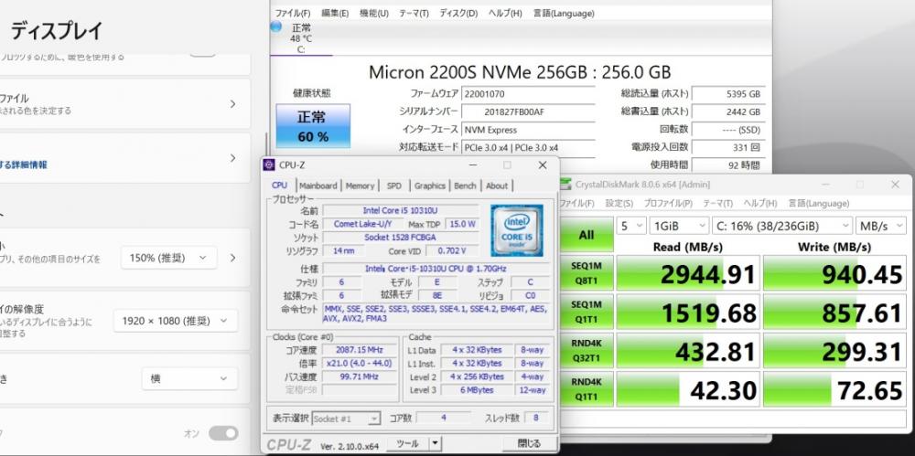Viewport: 915px width, 456px height.
Task: Open 設定(S) menu in CrystalDiskMark
Action: click(x=619, y=204)
